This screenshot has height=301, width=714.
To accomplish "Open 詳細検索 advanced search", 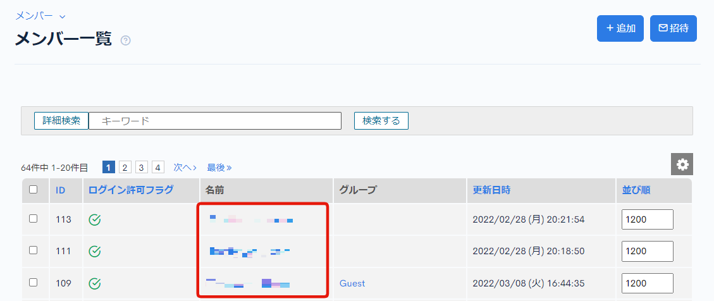I will (61, 121).
